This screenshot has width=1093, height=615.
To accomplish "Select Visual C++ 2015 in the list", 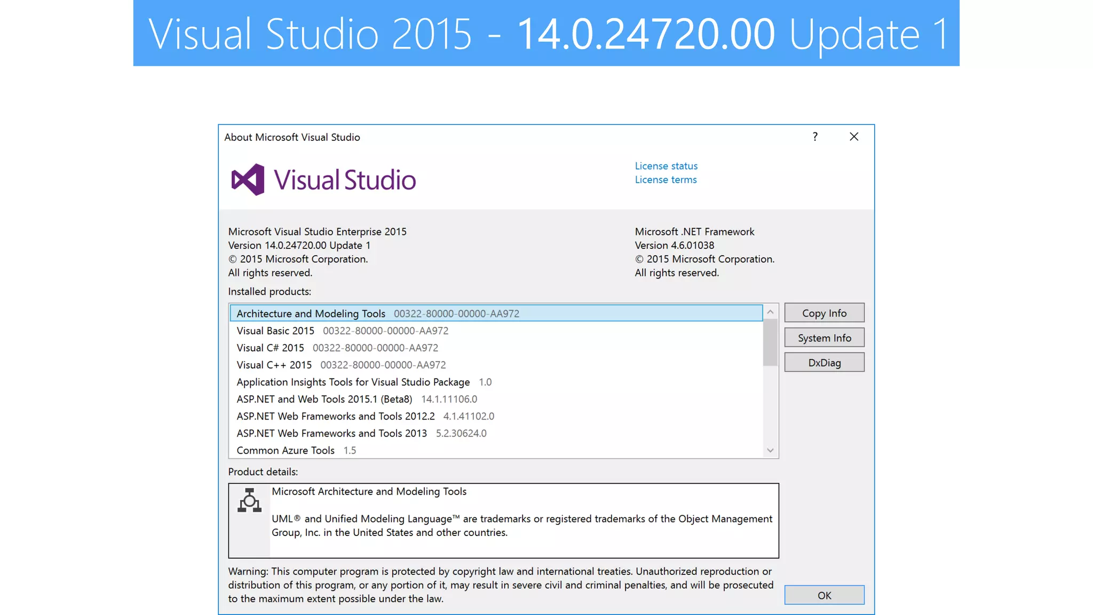I will (x=274, y=365).
